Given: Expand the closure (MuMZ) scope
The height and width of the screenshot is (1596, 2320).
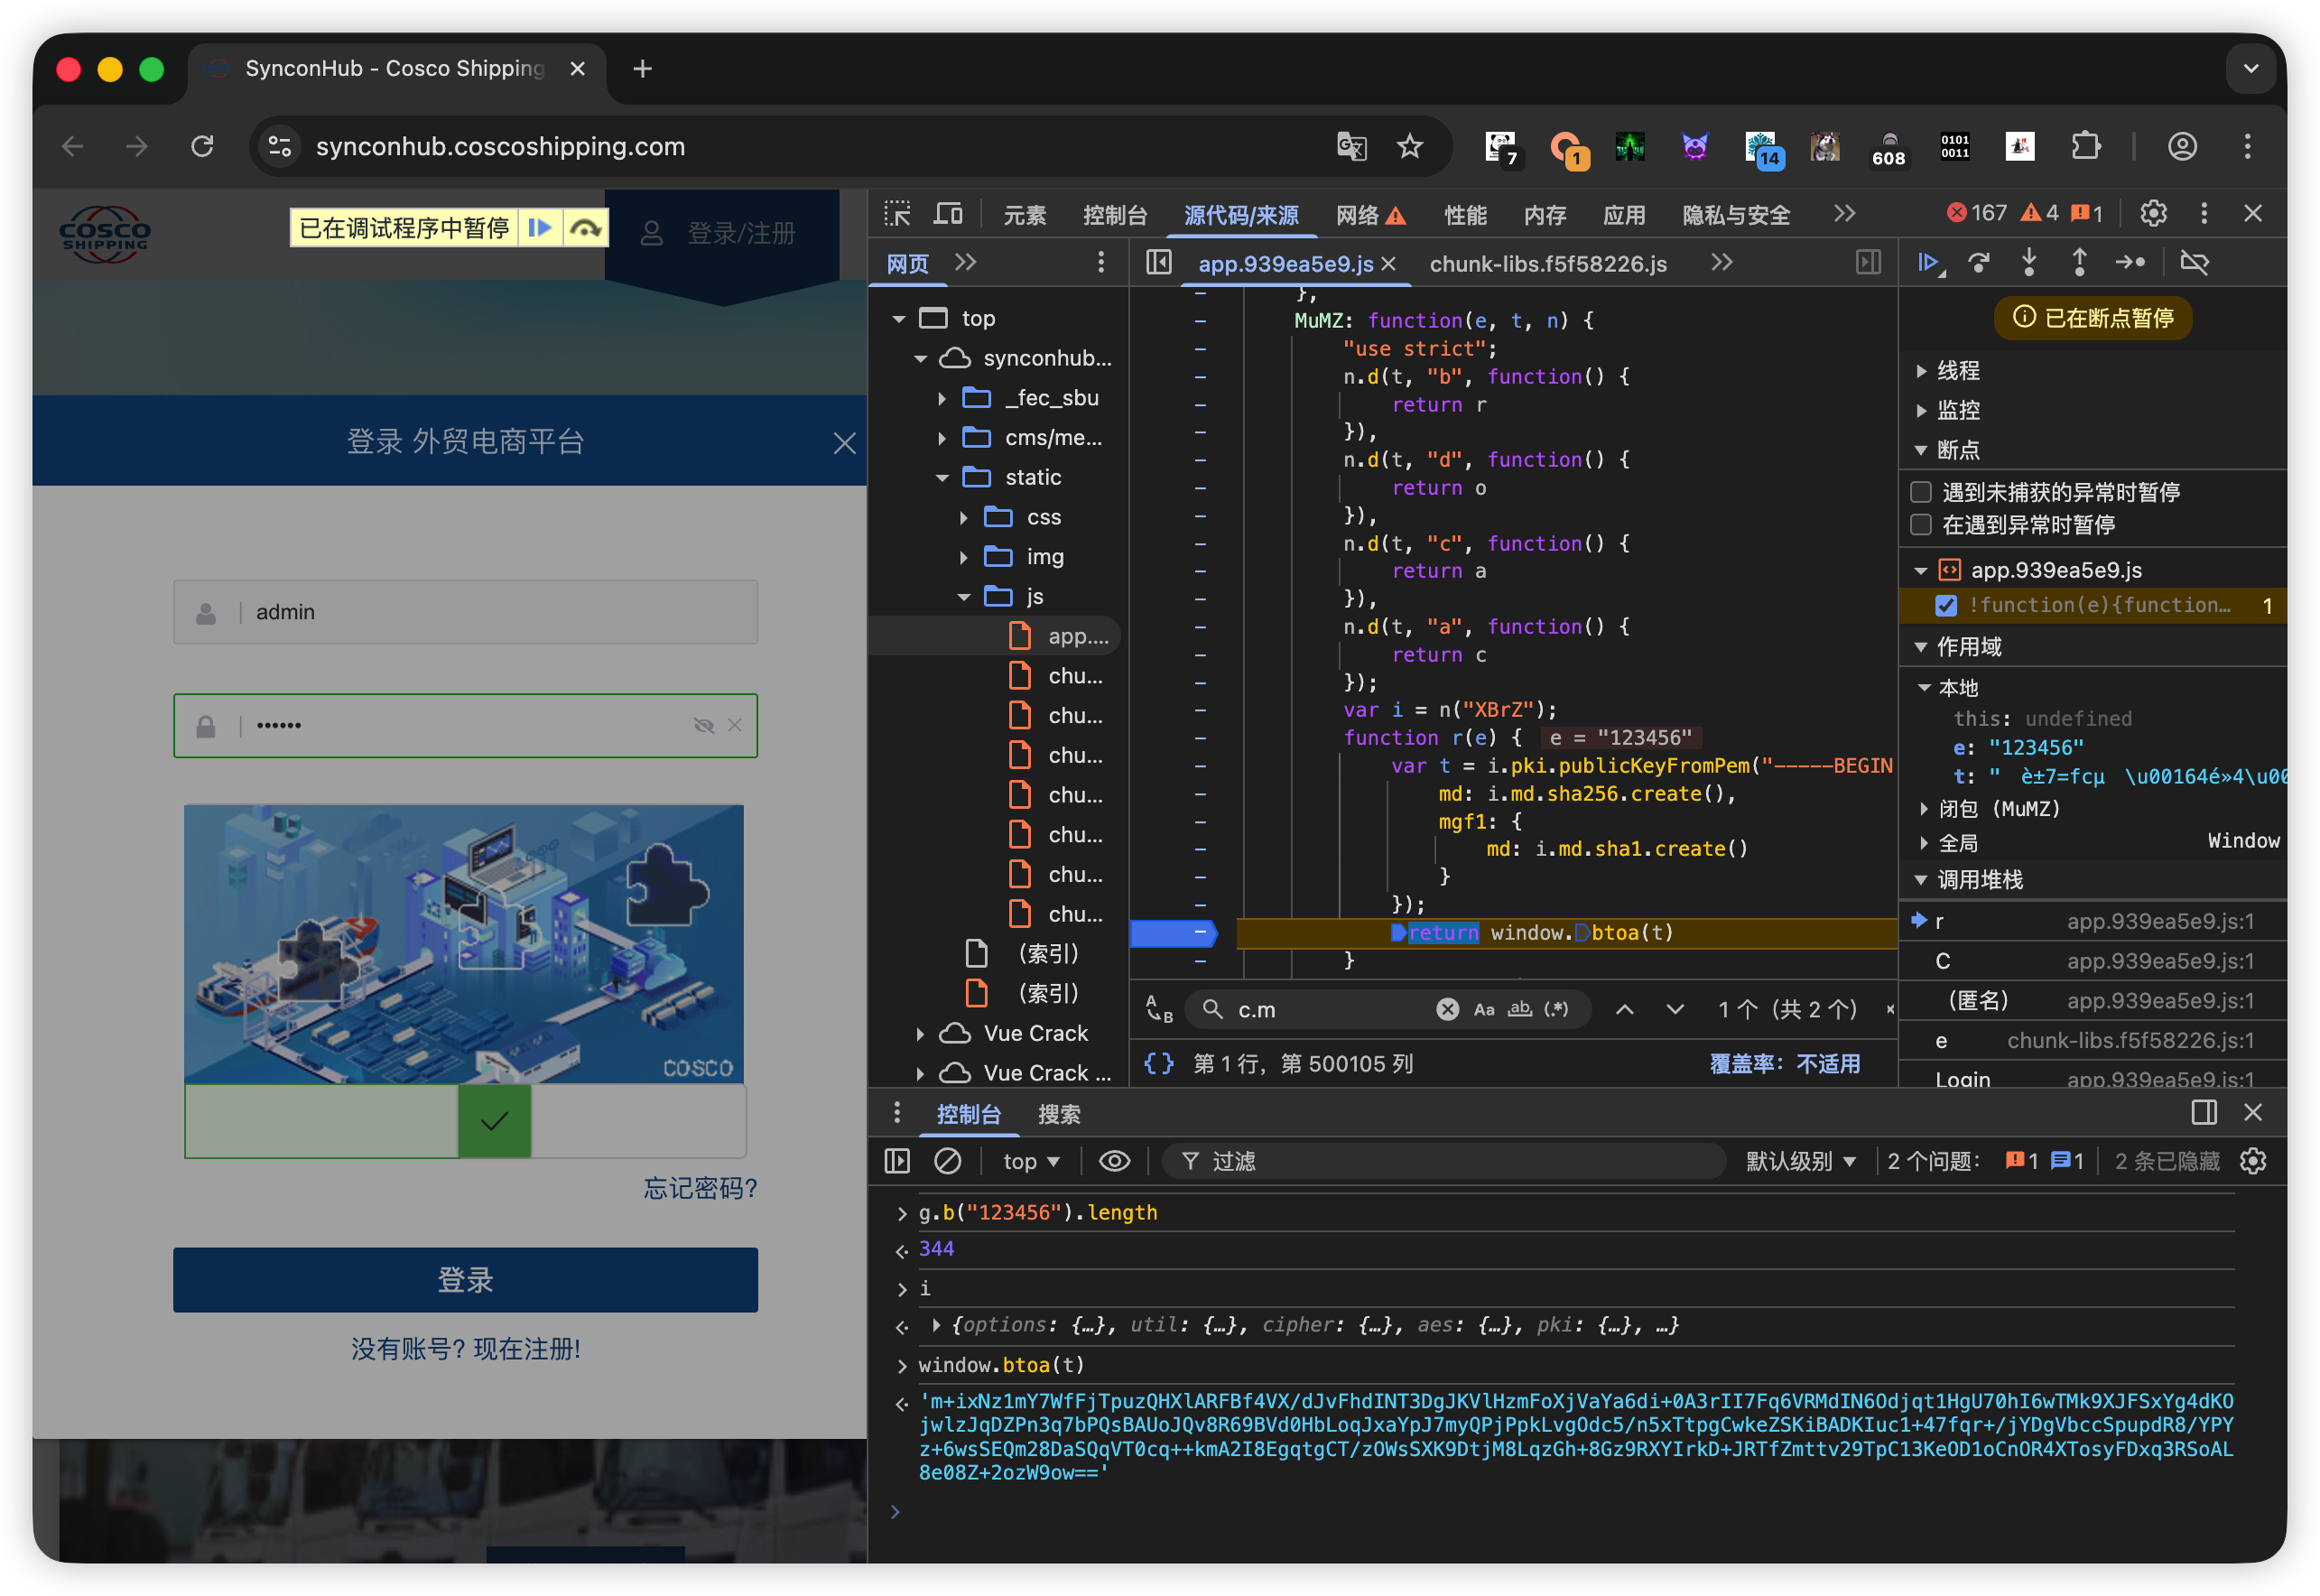Looking at the screenshot, I should tap(1924, 809).
